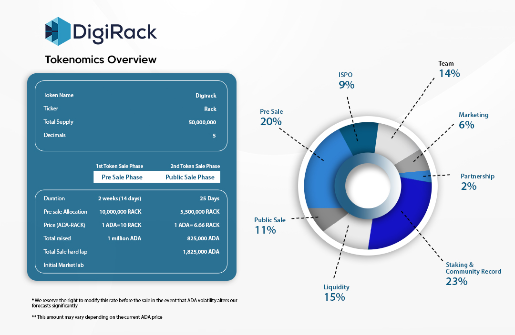Click the Pre Sale chart label
The image size is (515, 335).
pos(271,111)
